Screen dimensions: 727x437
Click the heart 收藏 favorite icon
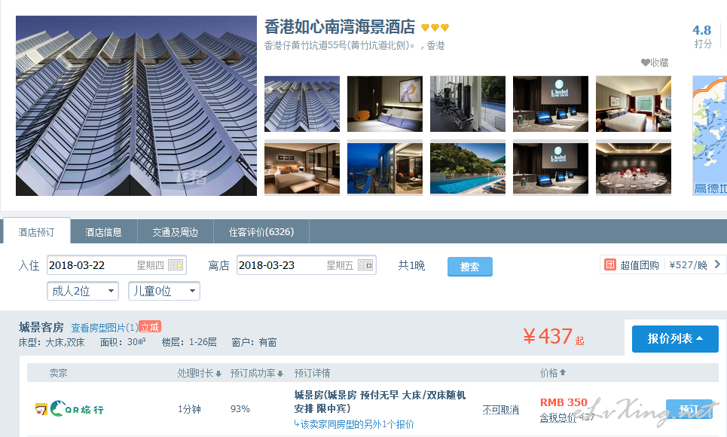(645, 63)
